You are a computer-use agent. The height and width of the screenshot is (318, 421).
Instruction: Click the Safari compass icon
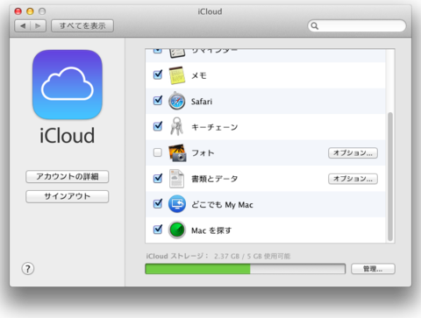tap(177, 101)
